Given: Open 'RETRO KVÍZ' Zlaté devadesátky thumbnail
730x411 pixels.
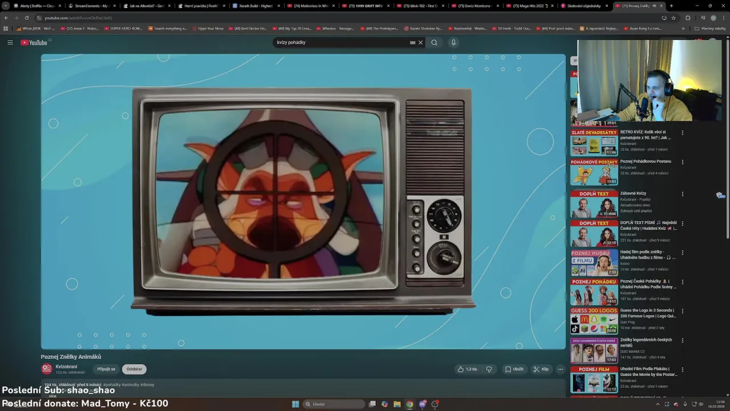Looking at the screenshot, I should [x=594, y=143].
